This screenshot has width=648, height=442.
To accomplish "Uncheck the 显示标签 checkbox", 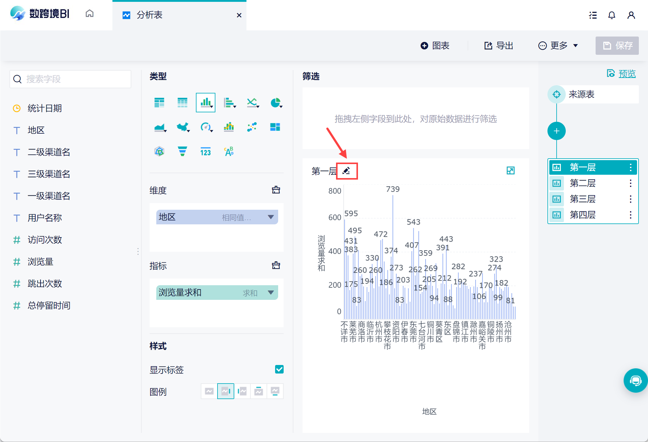I will pos(279,369).
